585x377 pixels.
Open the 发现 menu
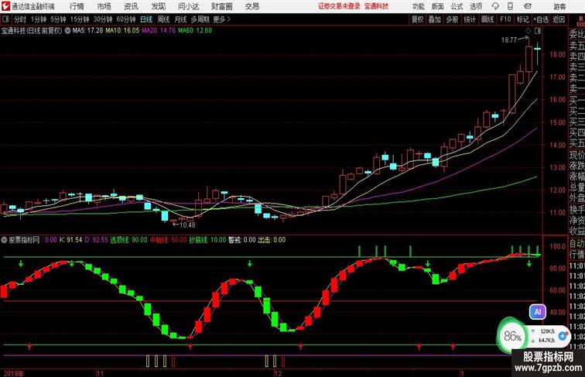click(x=158, y=6)
